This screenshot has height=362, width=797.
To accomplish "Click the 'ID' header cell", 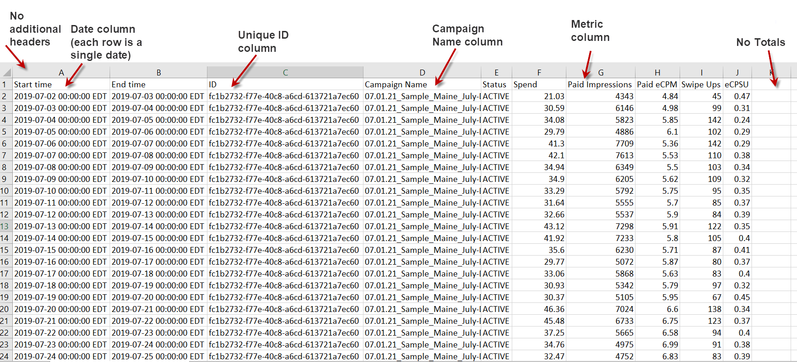I will 285,84.
